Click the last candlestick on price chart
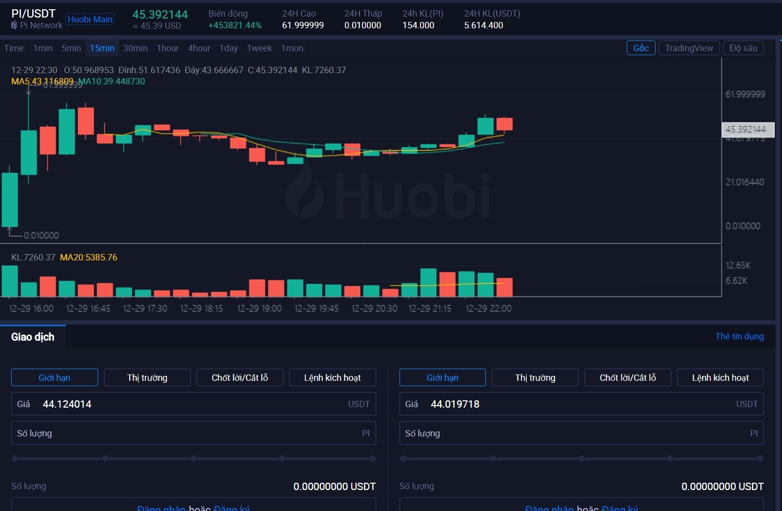This screenshot has width=782, height=511. pos(504,124)
